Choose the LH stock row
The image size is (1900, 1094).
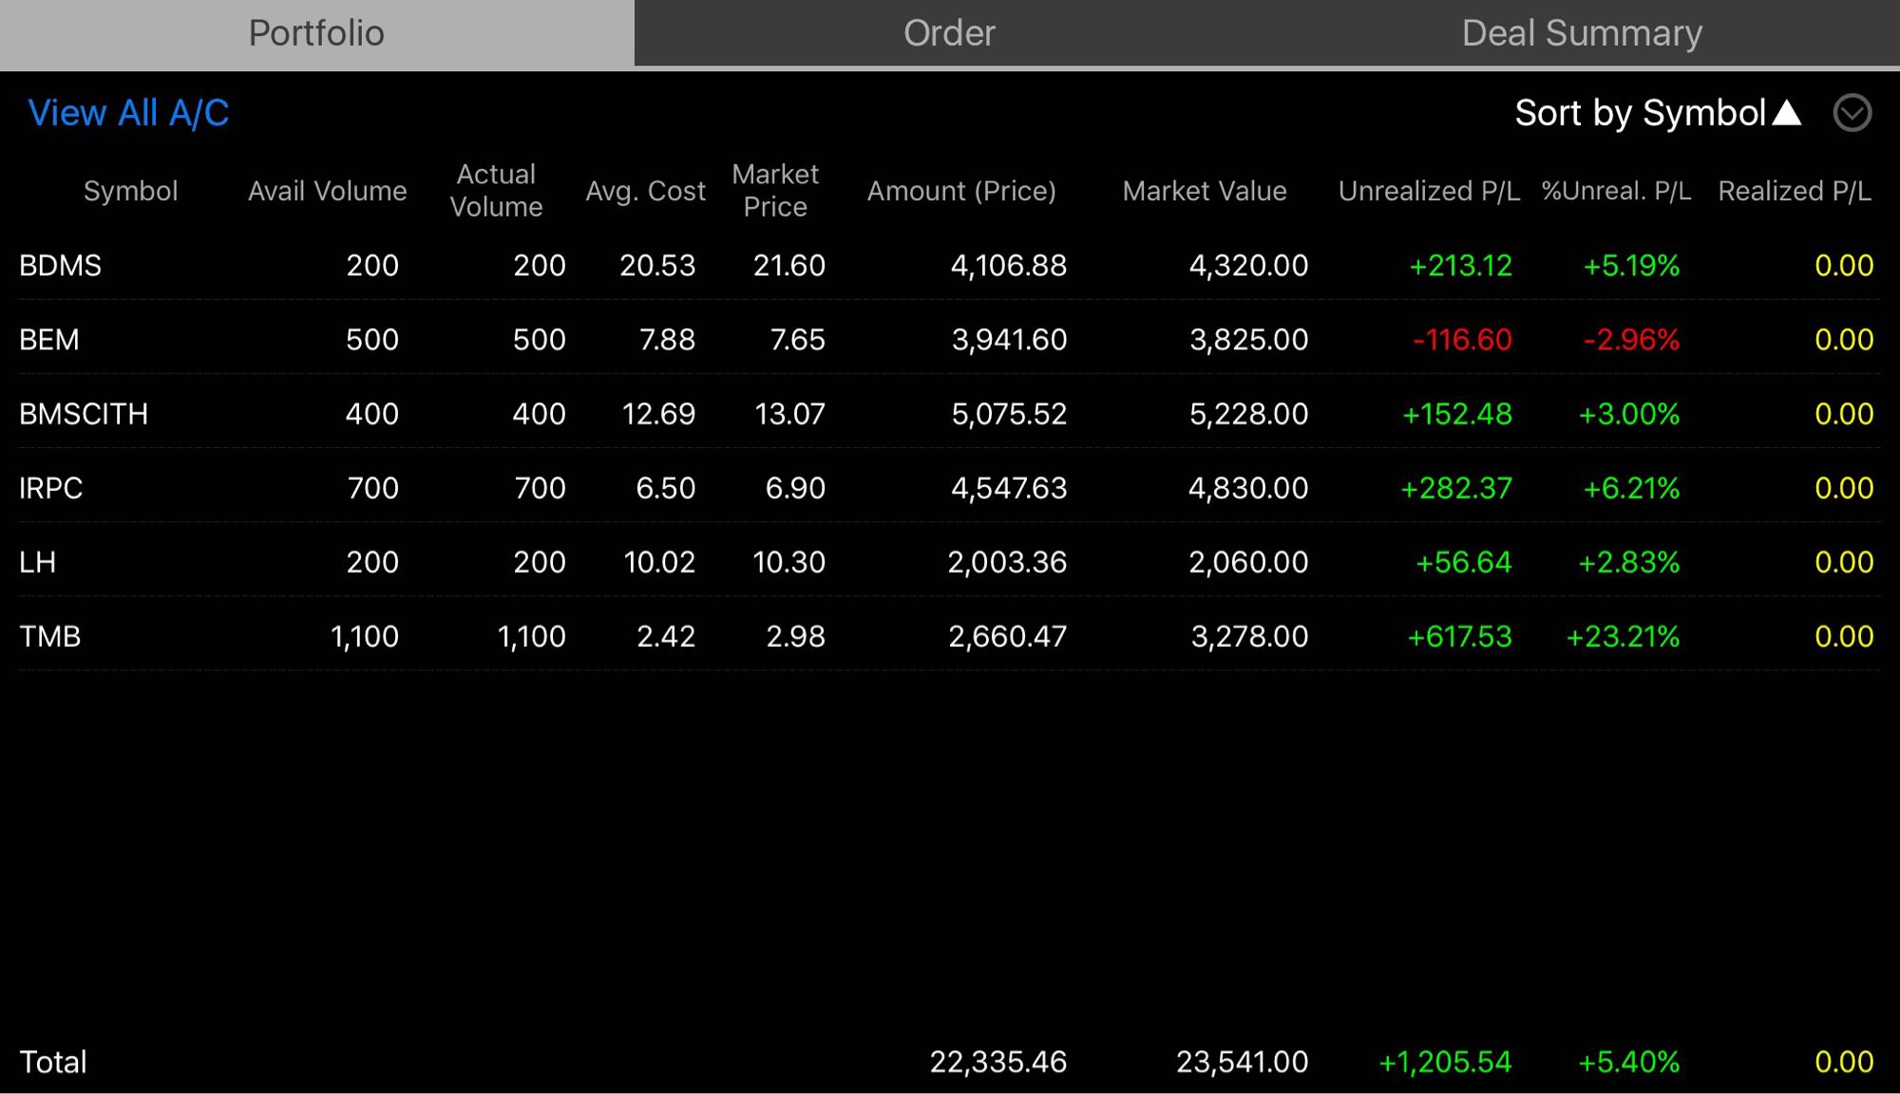pos(38,562)
